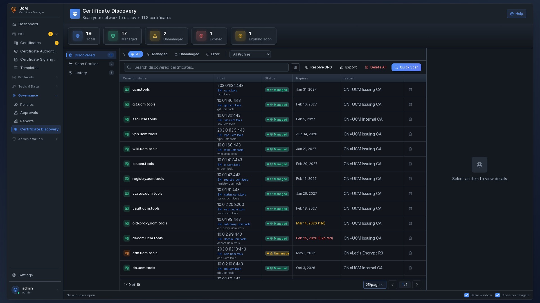This screenshot has height=303, width=540.
Task: Select the Resolve DNS icon
Action: click(x=307, y=67)
